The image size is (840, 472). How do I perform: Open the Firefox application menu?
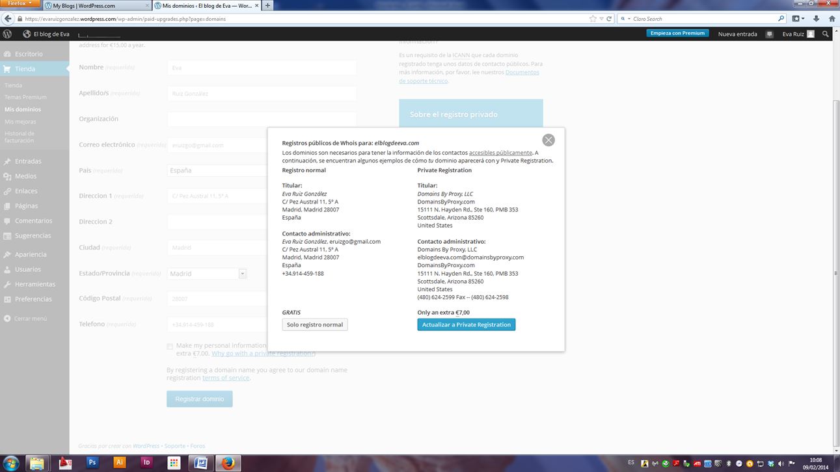pyautogui.click(x=20, y=4)
